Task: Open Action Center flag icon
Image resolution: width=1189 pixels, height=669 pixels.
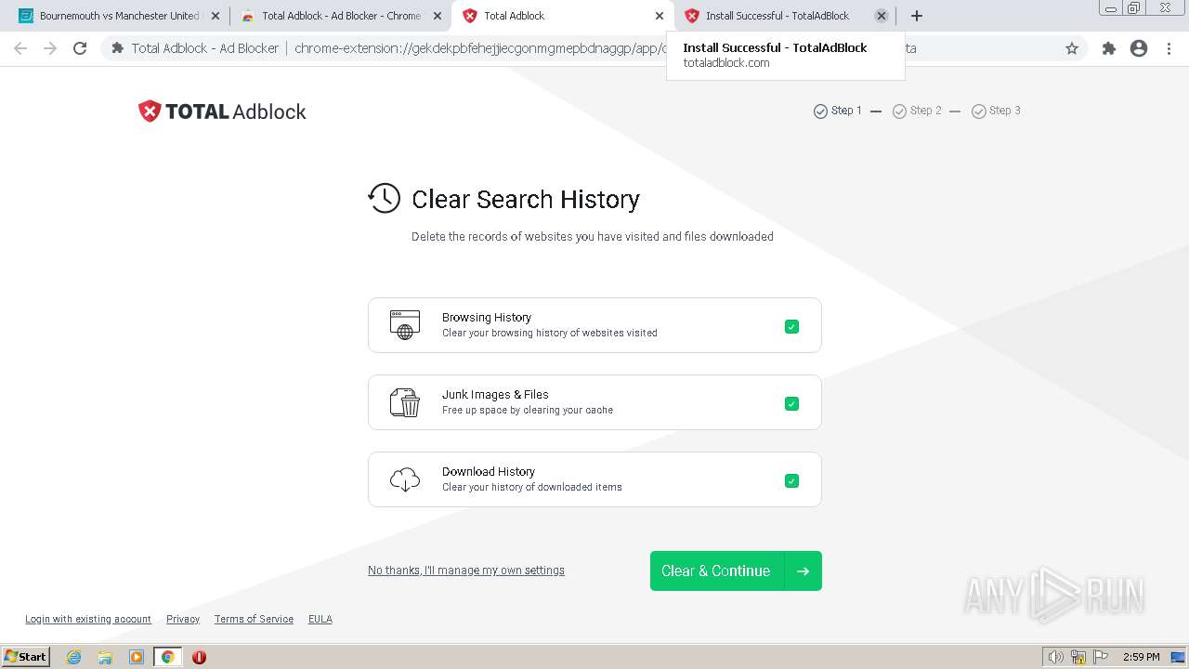Action: (x=1101, y=657)
